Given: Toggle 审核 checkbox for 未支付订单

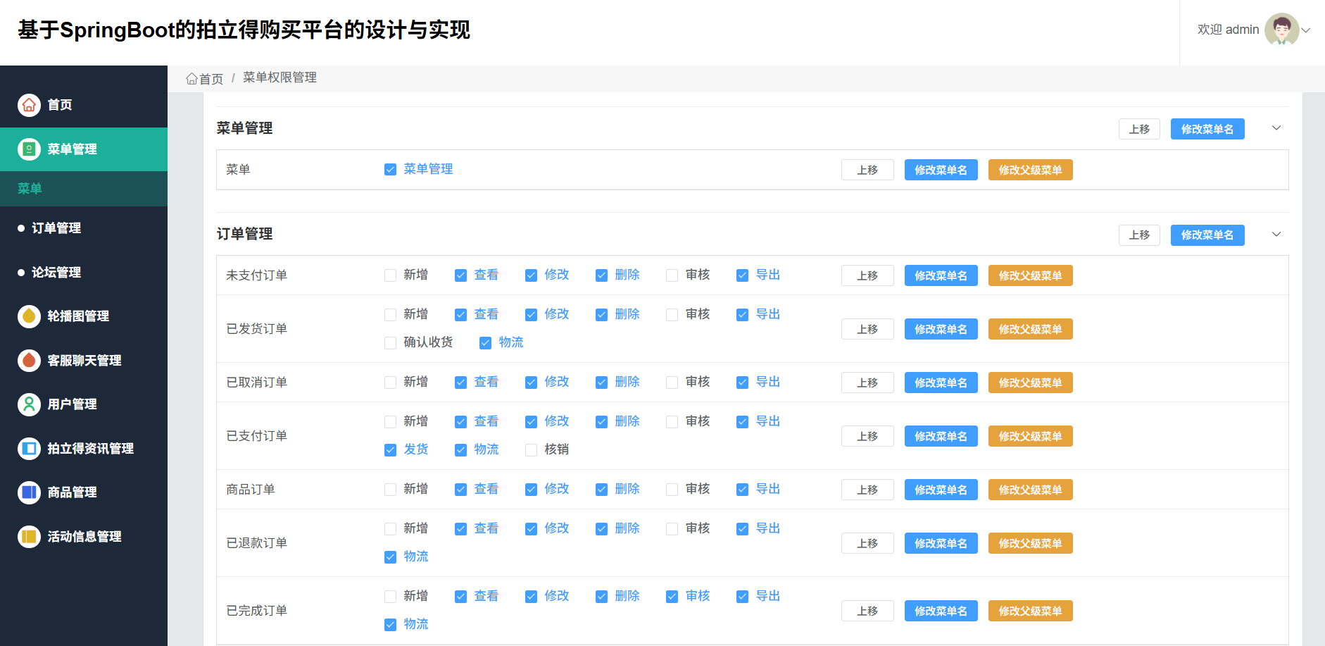Looking at the screenshot, I should tap(672, 275).
